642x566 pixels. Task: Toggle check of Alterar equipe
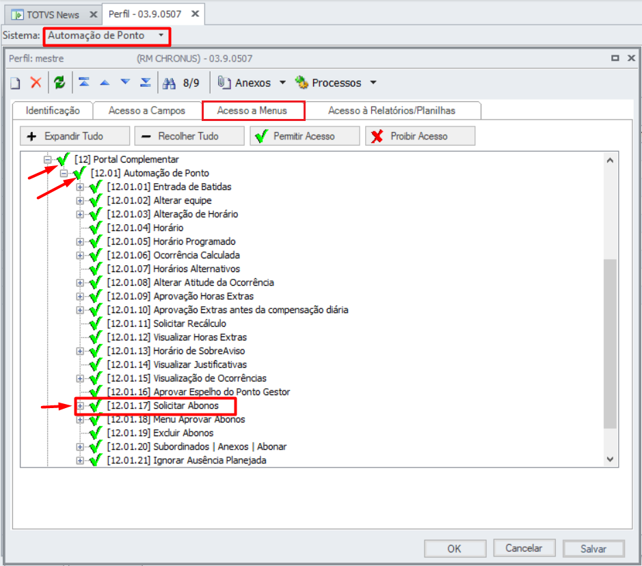[96, 200]
